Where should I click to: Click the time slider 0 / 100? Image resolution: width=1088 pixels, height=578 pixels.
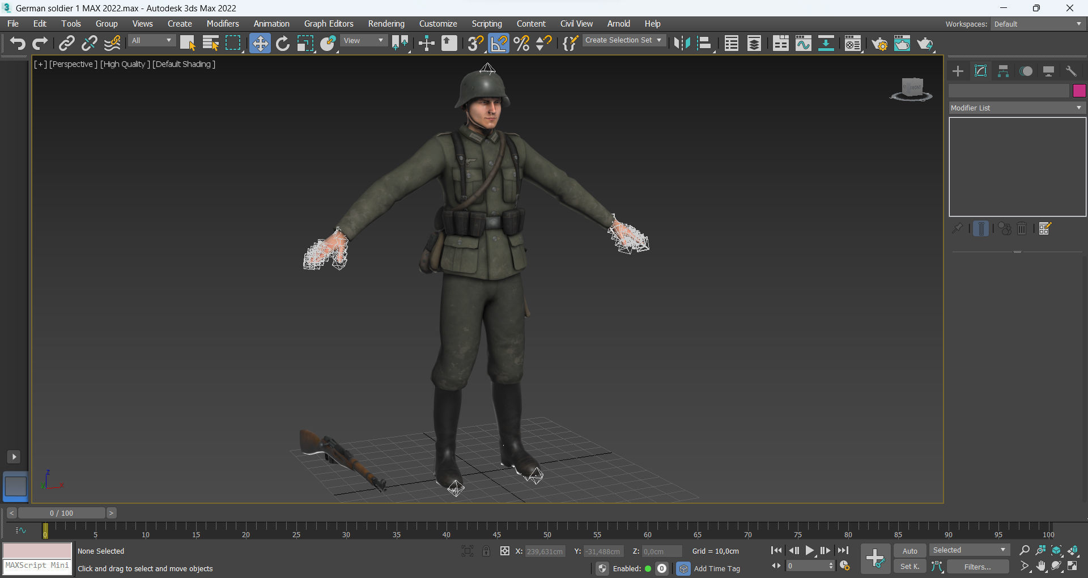click(61, 513)
